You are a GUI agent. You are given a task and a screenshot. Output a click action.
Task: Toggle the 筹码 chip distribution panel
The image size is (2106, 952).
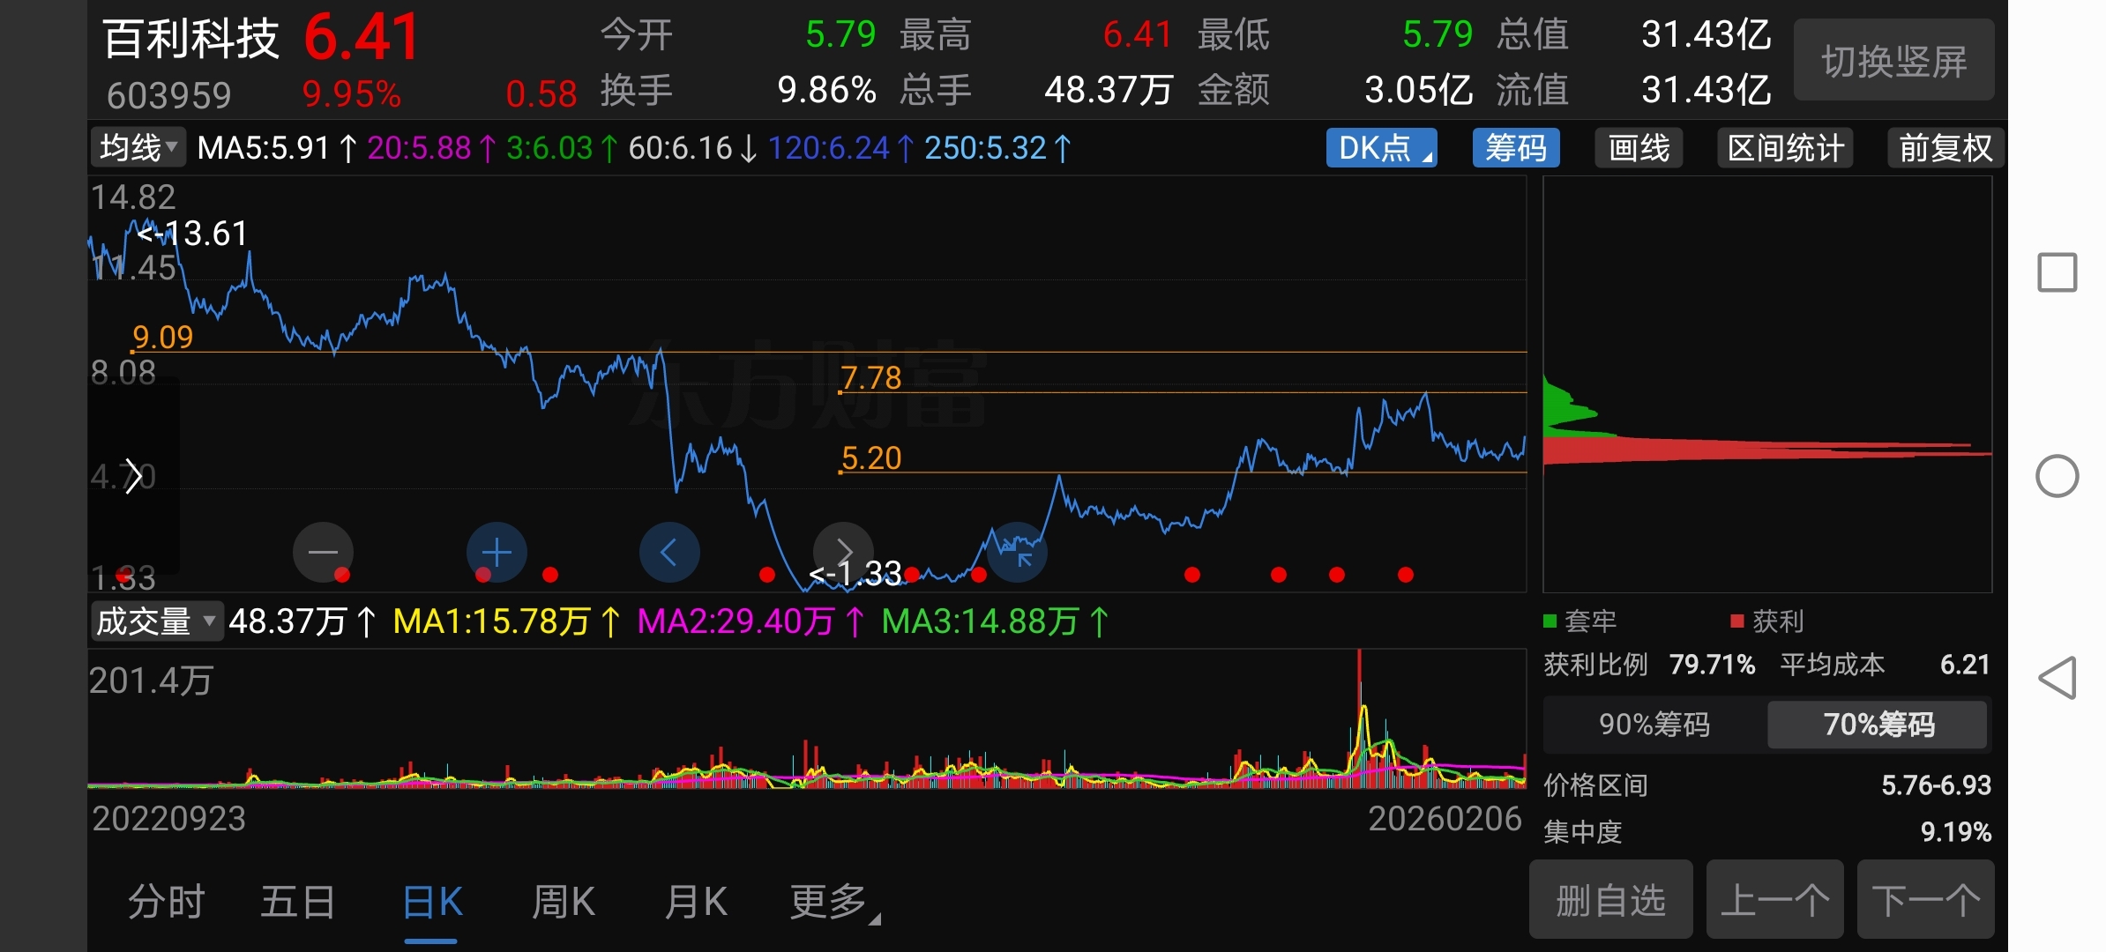click(1515, 148)
